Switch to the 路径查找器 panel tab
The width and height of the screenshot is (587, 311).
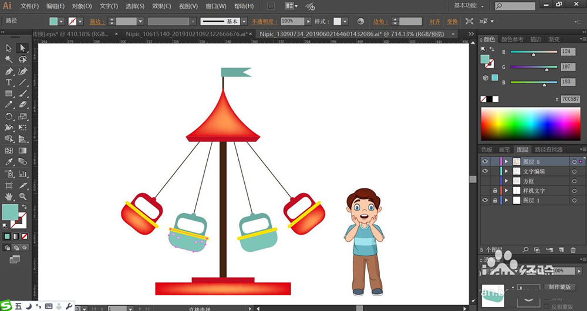coord(548,150)
